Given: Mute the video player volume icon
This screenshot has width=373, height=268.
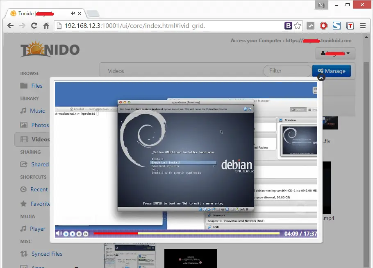Looking at the screenshot, I should pos(59,234).
